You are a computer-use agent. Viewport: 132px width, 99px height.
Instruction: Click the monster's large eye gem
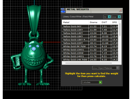(34, 49)
